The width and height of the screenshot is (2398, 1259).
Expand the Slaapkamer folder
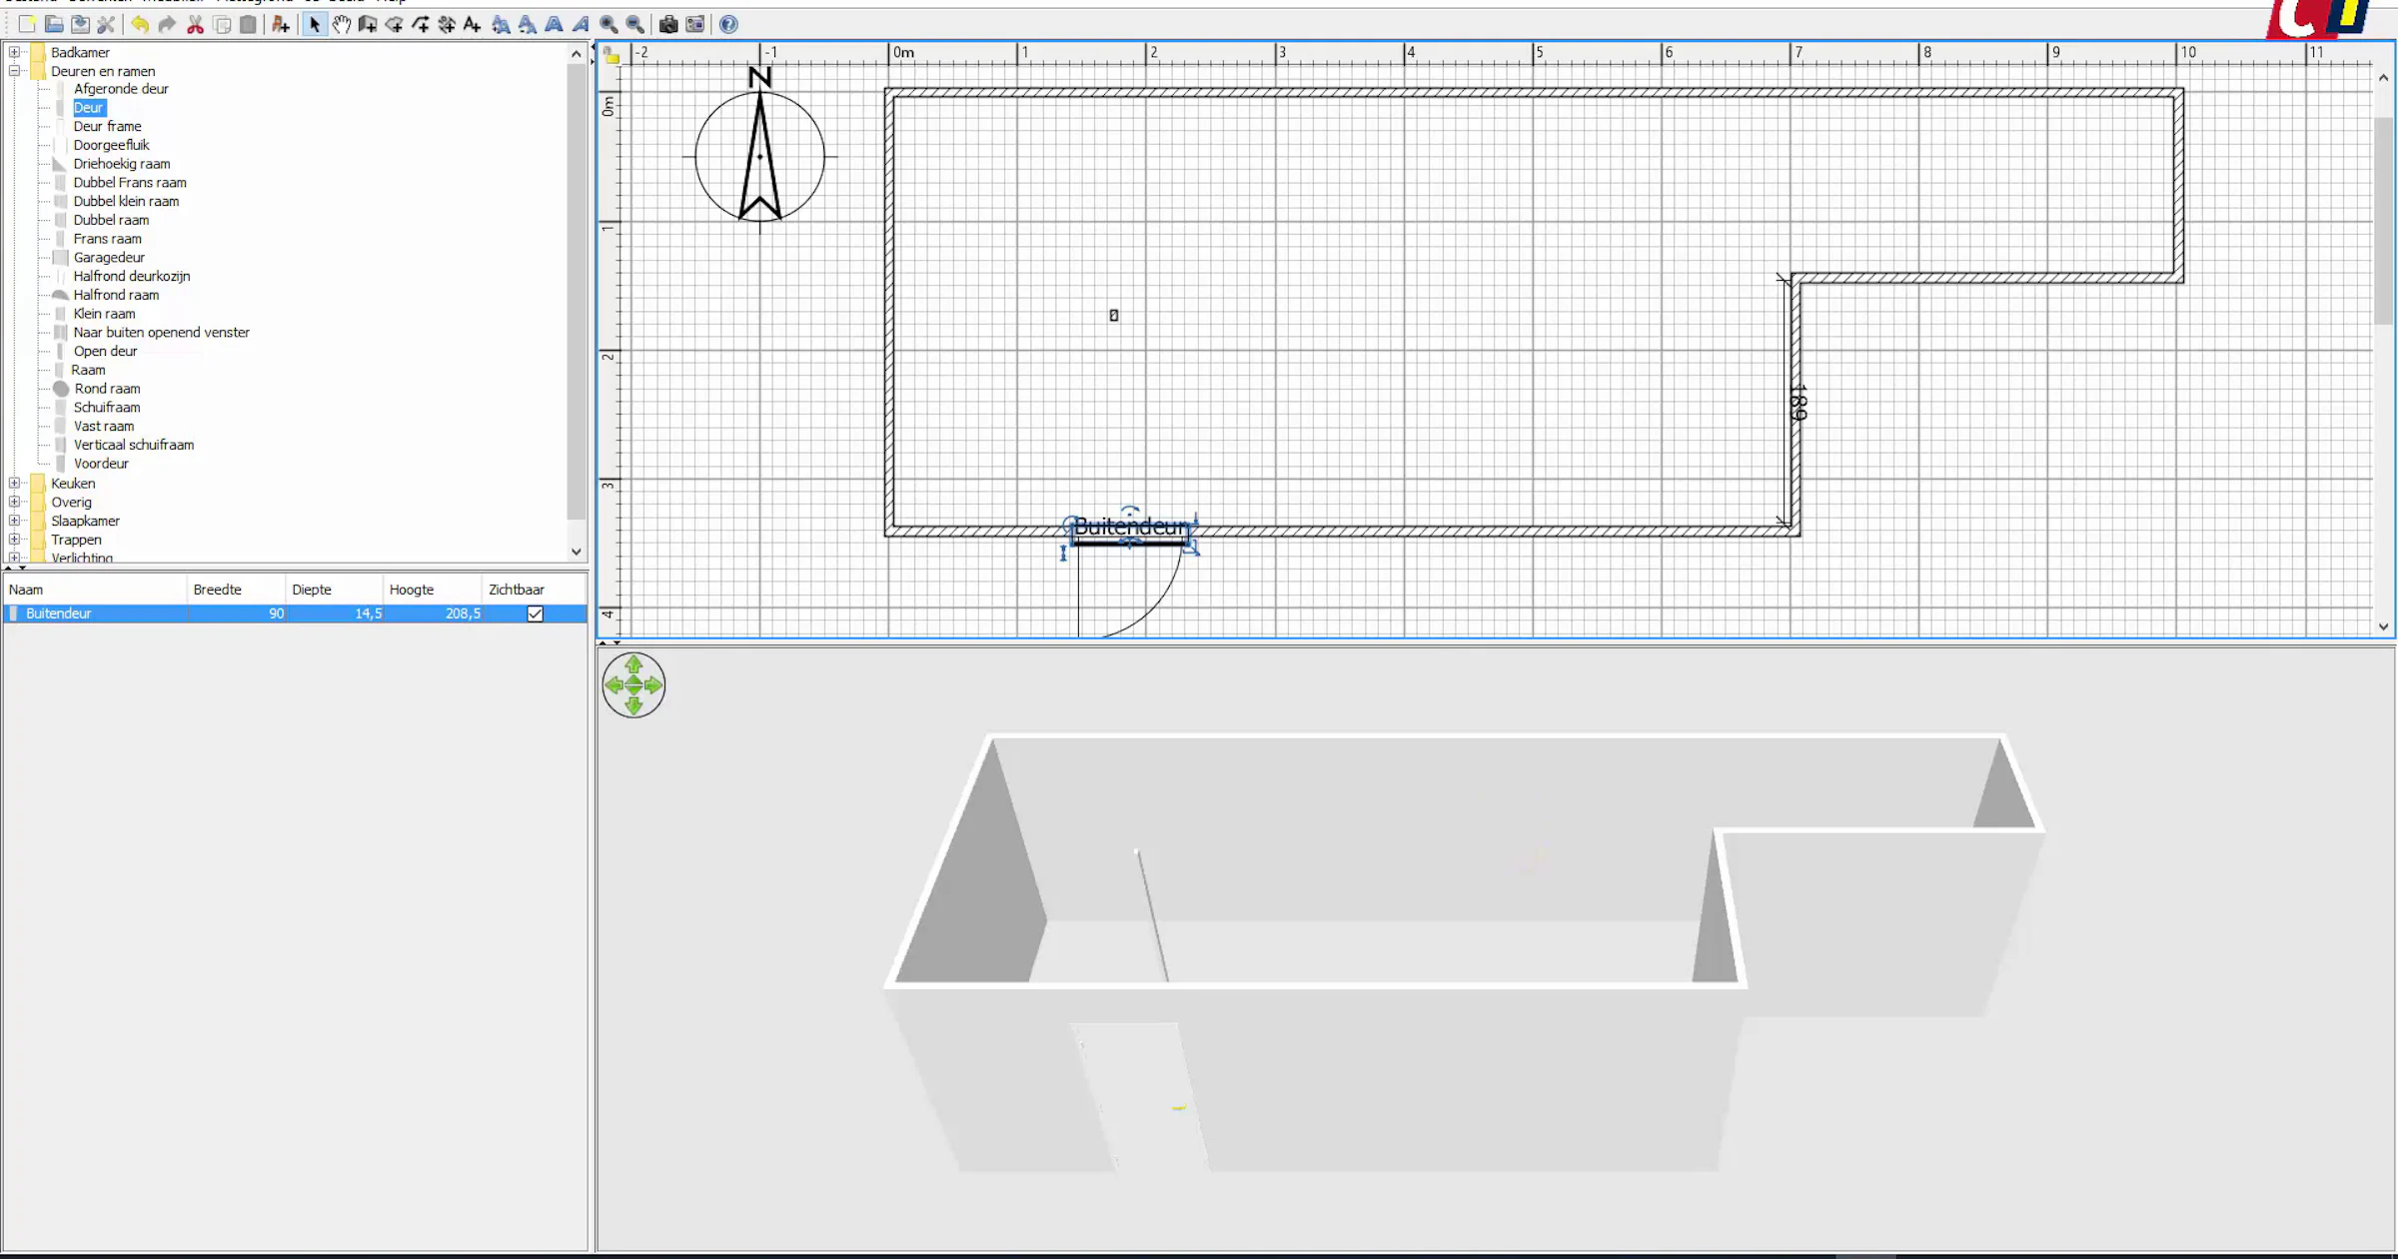[x=14, y=521]
